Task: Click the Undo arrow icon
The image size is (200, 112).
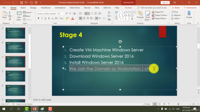Action: [x=26, y=2]
